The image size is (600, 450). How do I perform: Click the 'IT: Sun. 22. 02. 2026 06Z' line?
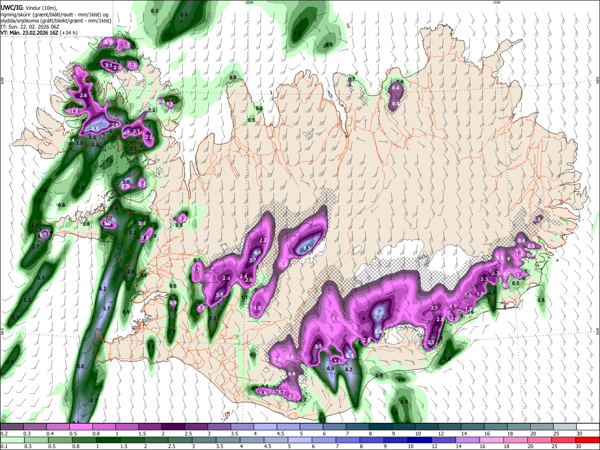pyautogui.click(x=30, y=27)
